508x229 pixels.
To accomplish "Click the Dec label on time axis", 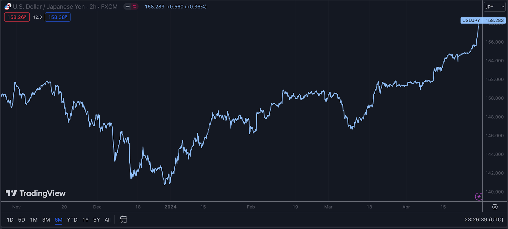I will [x=97, y=207].
